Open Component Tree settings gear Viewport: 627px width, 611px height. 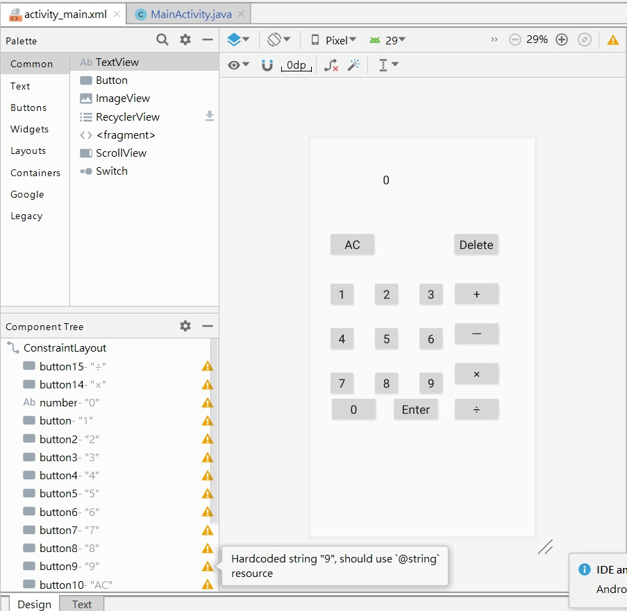coord(185,326)
